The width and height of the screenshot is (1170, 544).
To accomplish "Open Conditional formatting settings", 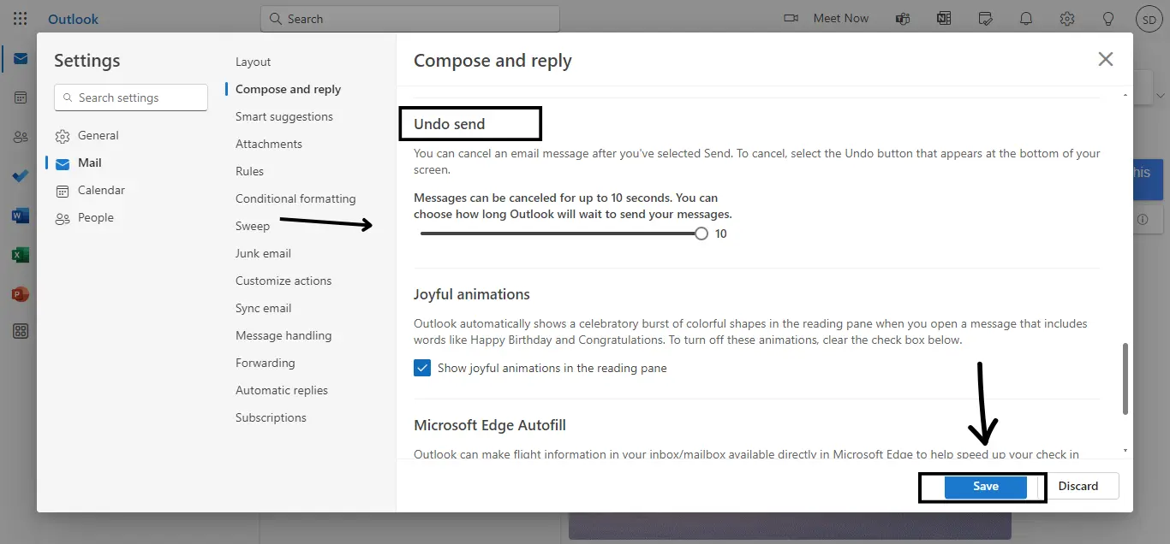I will pyautogui.click(x=295, y=198).
